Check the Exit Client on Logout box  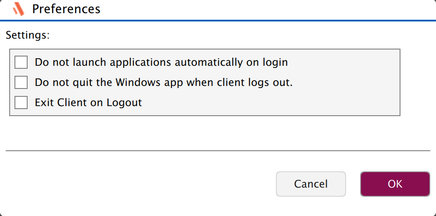tap(21, 103)
